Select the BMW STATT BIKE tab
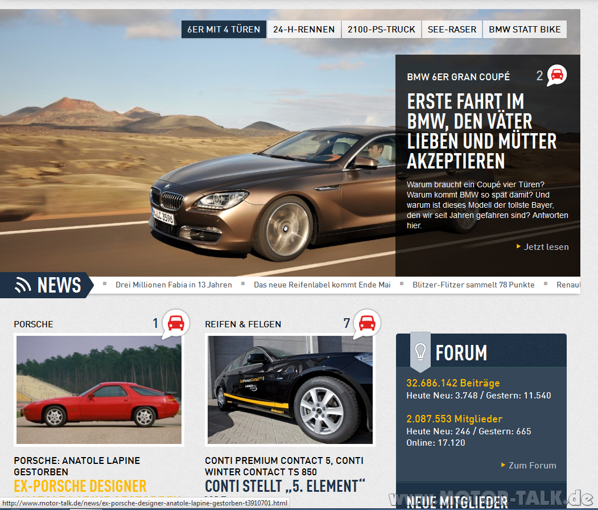Image resolution: width=598 pixels, height=510 pixels. pos(524,29)
